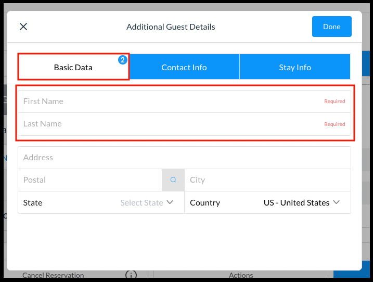Focus the First Name field
The height and width of the screenshot is (282, 373).
coord(166,101)
